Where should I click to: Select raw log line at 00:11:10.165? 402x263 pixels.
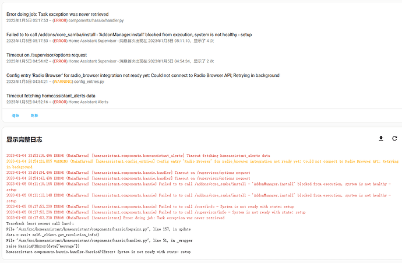(199, 187)
